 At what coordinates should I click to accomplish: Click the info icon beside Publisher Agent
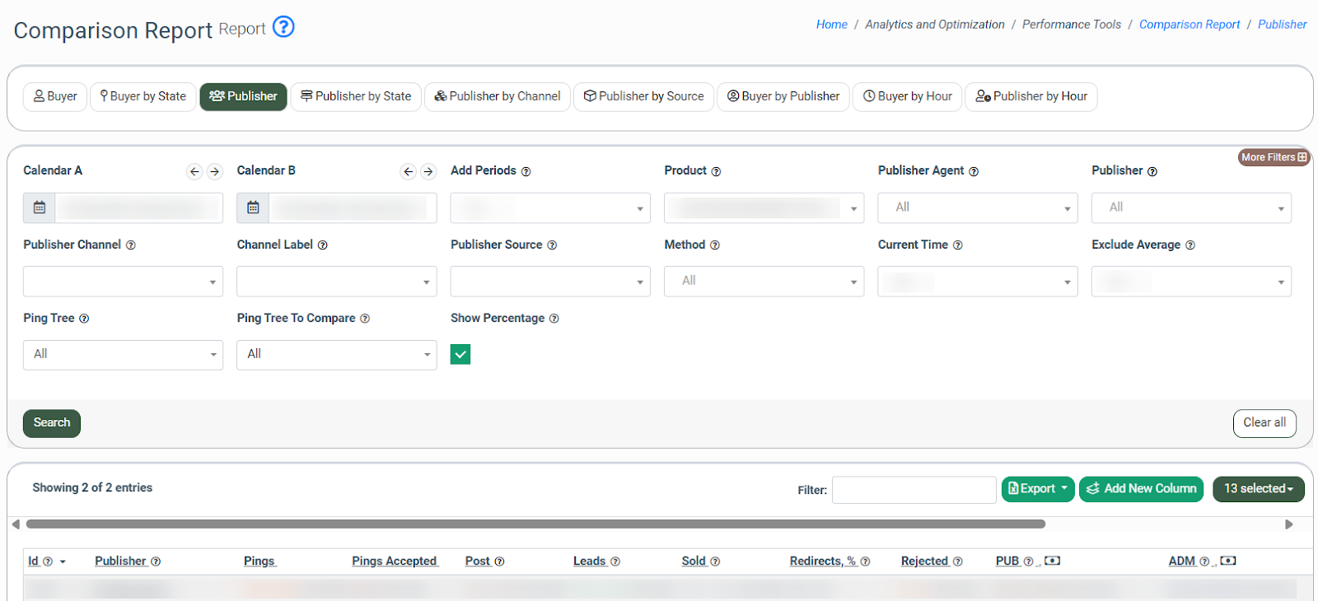pos(974,171)
